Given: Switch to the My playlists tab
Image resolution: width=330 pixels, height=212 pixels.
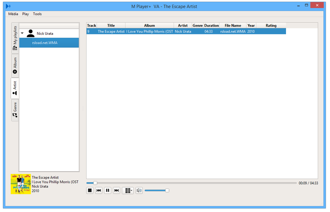Looking at the screenshot, I should (15, 38).
